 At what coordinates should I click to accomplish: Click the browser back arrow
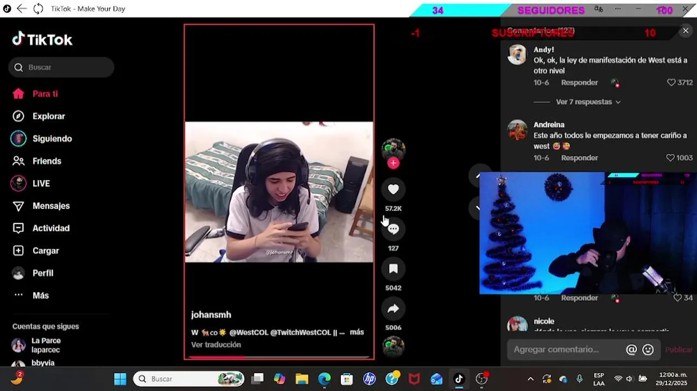(22, 9)
